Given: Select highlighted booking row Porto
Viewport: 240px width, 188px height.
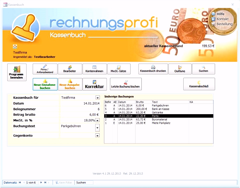Looking at the screenshot, I should coord(159,116).
